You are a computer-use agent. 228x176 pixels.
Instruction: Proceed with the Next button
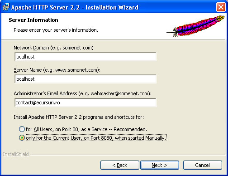[x=160, y=165]
